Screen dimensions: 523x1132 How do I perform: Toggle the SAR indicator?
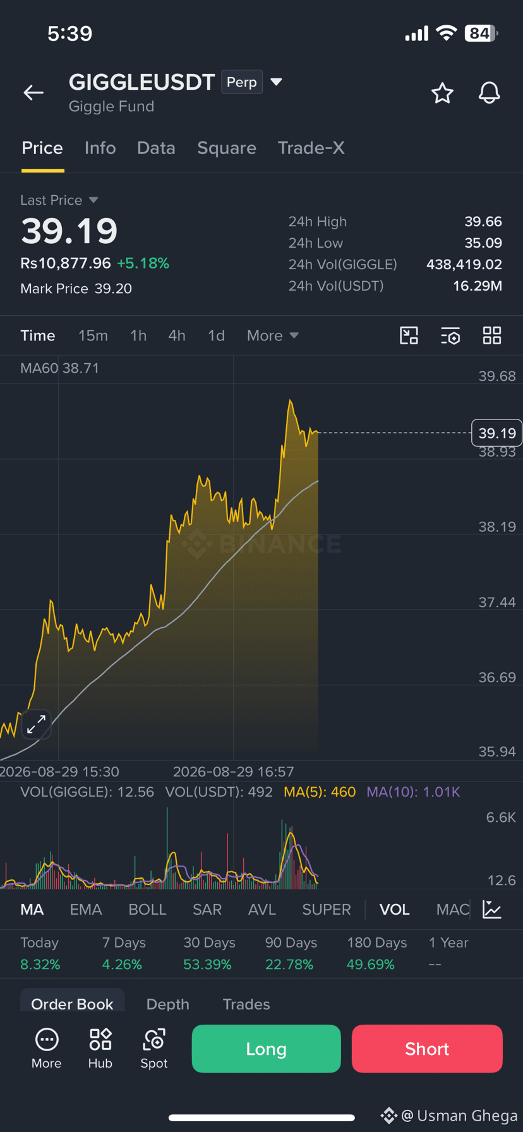207,910
